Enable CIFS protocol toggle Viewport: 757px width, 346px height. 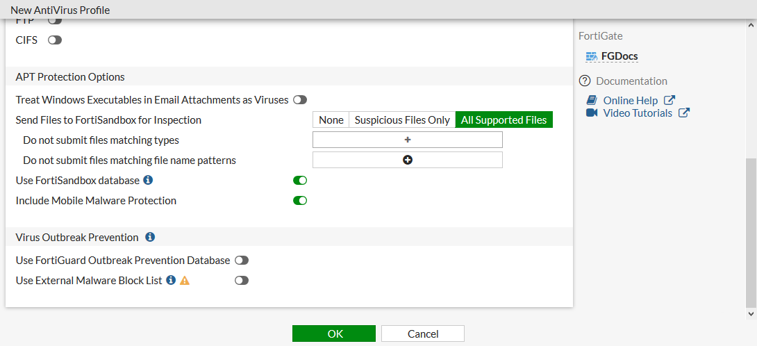(55, 40)
